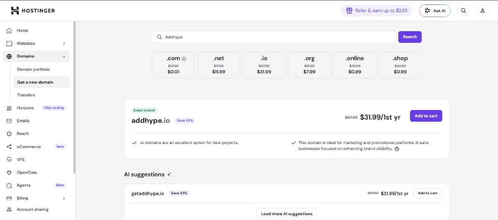498x220 pixels.
Task: Click the Exact match badge
Action: pos(144,110)
